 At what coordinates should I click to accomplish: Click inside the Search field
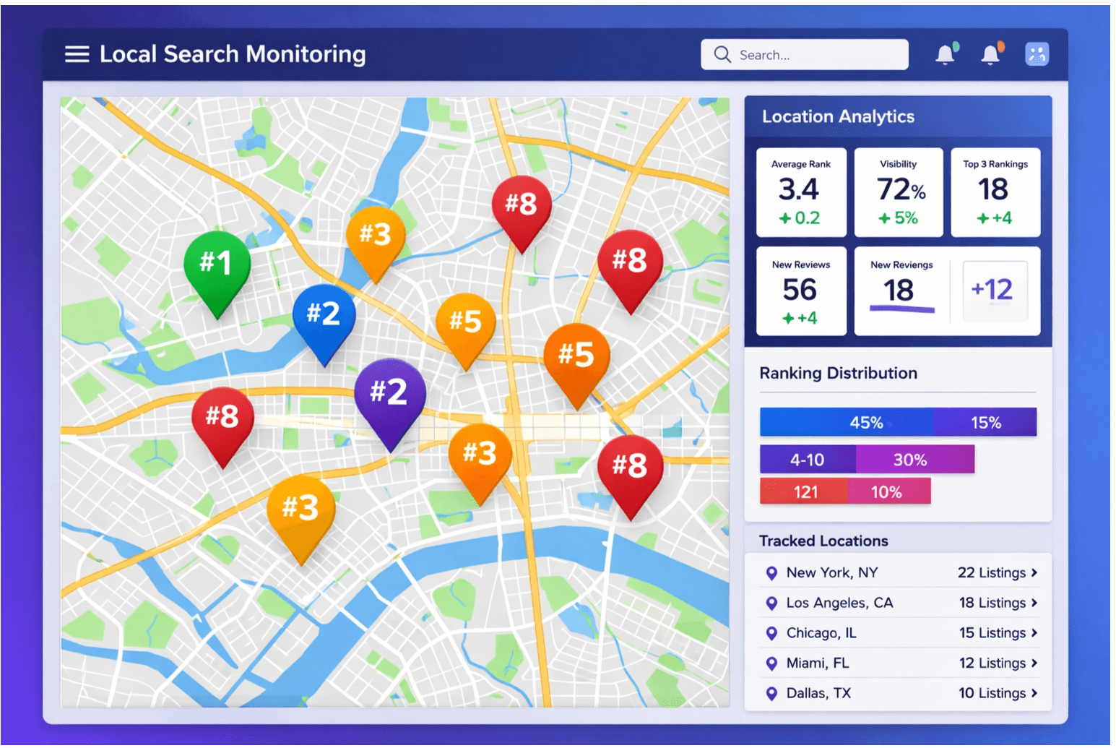pyautogui.click(x=809, y=54)
